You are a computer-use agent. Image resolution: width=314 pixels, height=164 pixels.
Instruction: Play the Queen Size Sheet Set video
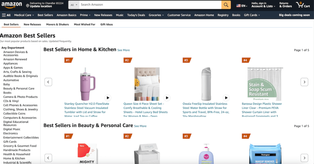(167, 98)
